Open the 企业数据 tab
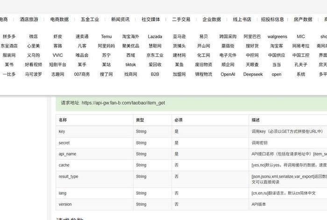This screenshot has height=220, width=327. click(212, 20)
